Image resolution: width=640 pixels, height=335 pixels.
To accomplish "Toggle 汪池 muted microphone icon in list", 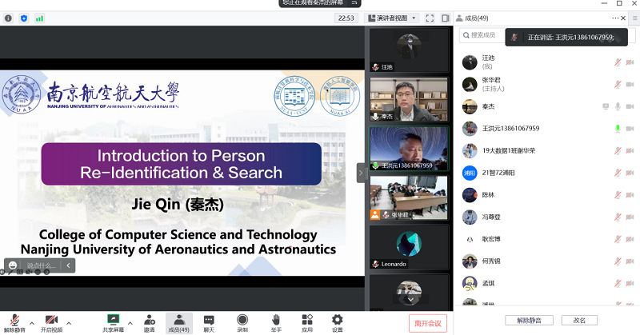I will (618, 62).
